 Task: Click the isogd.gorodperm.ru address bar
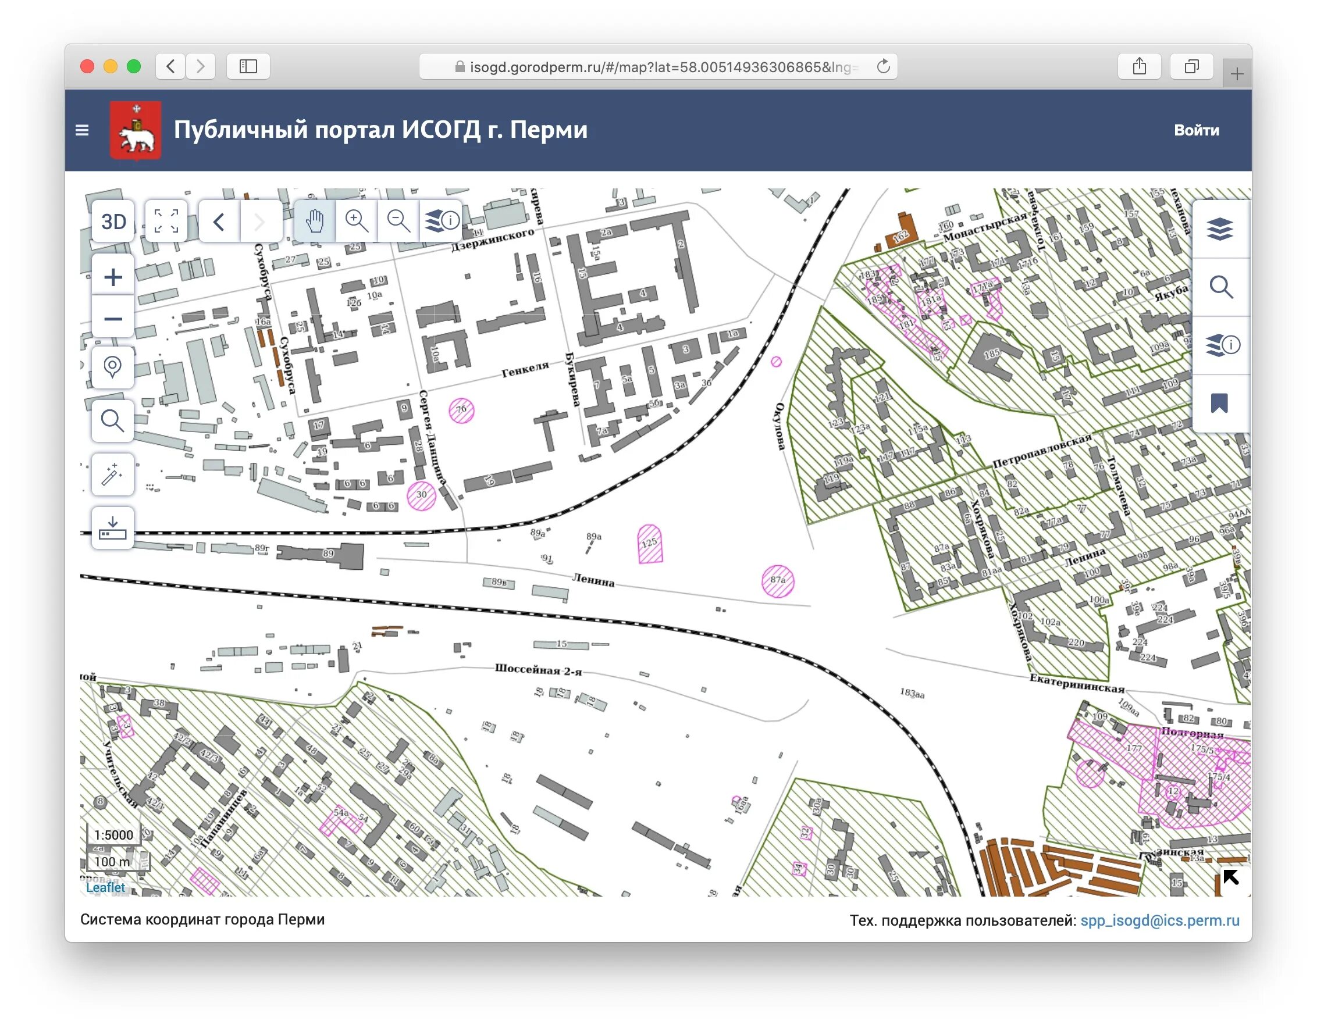pos(658,66)
